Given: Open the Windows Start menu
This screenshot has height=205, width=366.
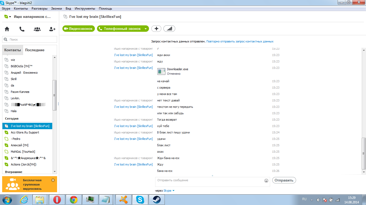Looking at the screenshot, I should click(7, 199).
